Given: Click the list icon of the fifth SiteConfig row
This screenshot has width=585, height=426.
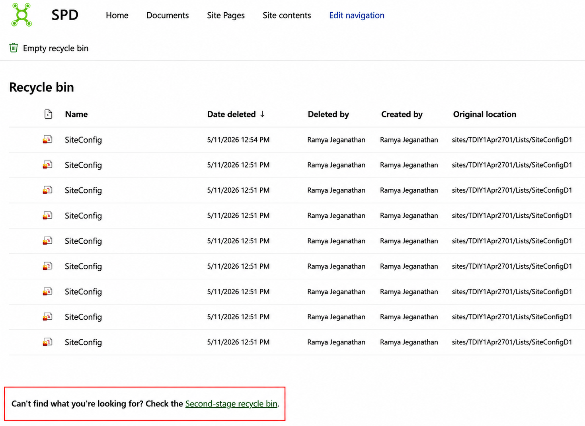Looking at the screenshot, I should (47, 241).
